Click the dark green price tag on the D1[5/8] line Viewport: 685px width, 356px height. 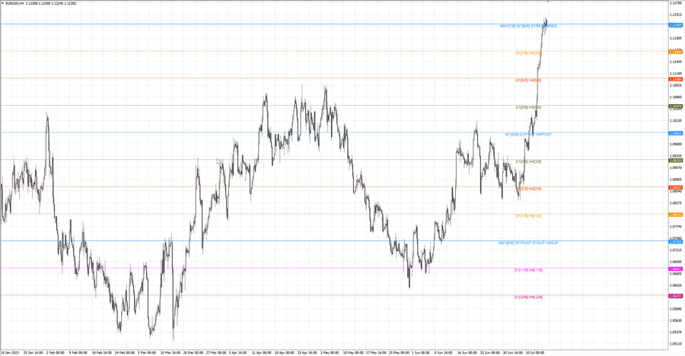click(675, 106)
